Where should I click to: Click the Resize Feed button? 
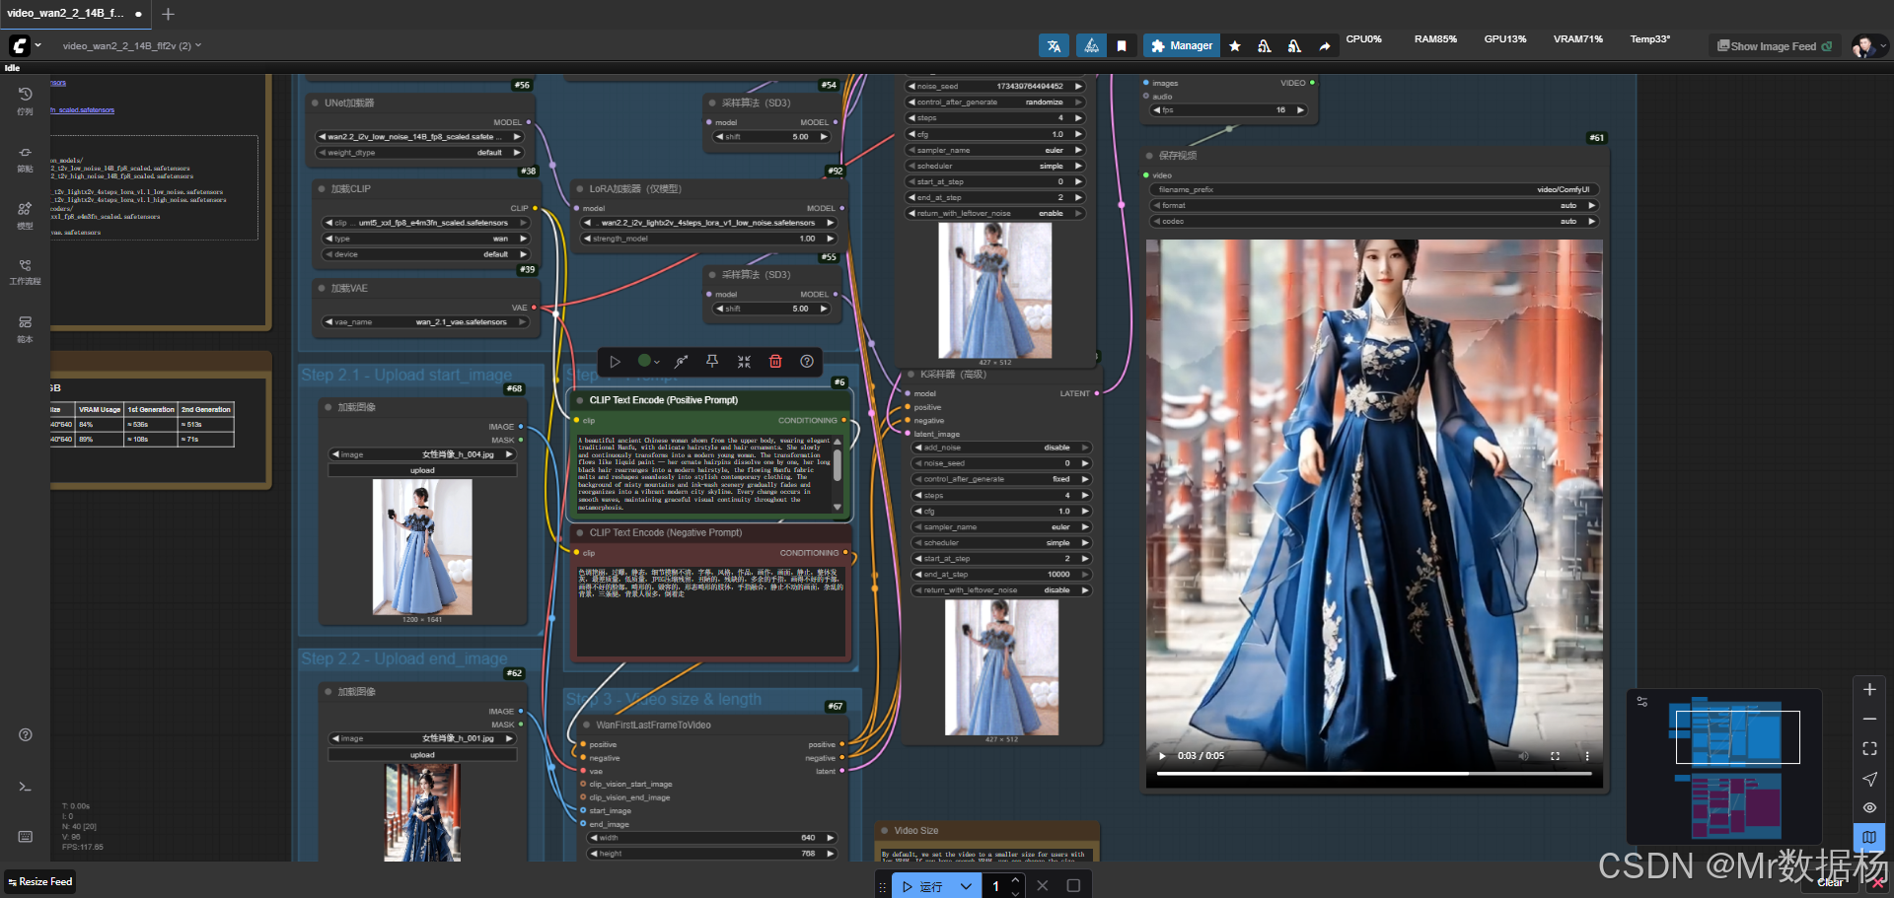(x=40, y=882)
